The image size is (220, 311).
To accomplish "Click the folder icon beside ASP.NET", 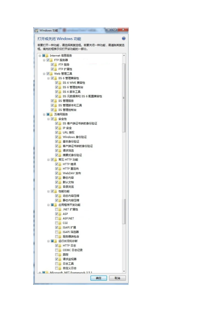I will [x=60, y=218].
